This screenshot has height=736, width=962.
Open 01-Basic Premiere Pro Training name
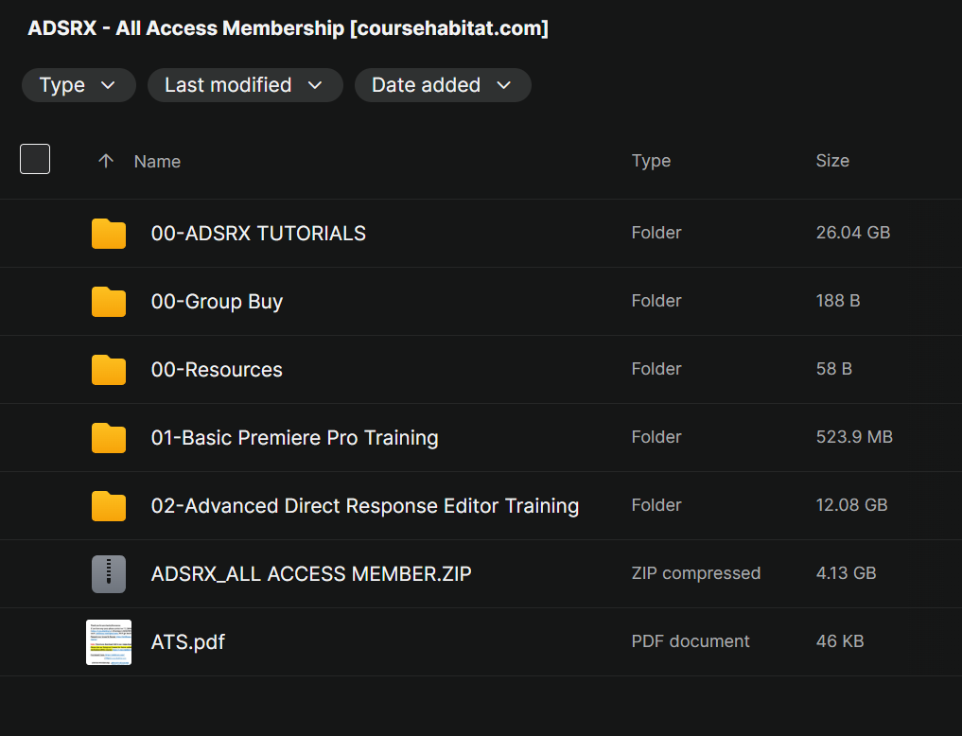(294, 438)
